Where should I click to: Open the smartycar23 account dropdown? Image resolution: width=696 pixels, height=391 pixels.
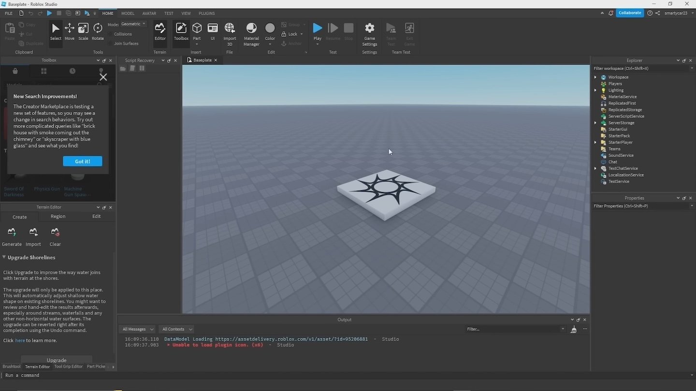pos(692,13)
